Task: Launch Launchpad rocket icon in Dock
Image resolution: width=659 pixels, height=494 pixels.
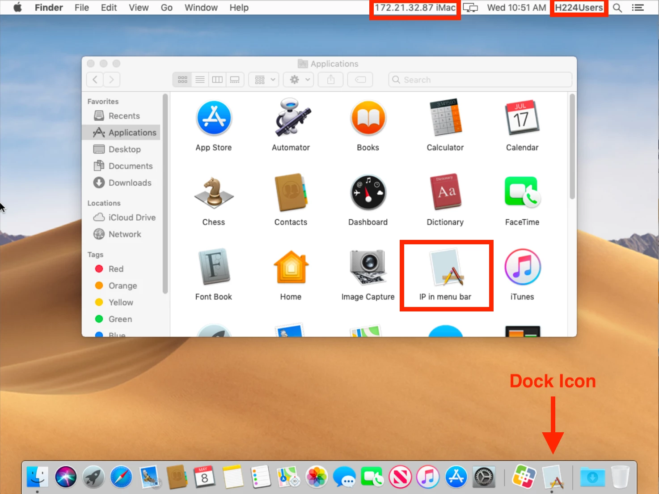Action: (93, 477)
